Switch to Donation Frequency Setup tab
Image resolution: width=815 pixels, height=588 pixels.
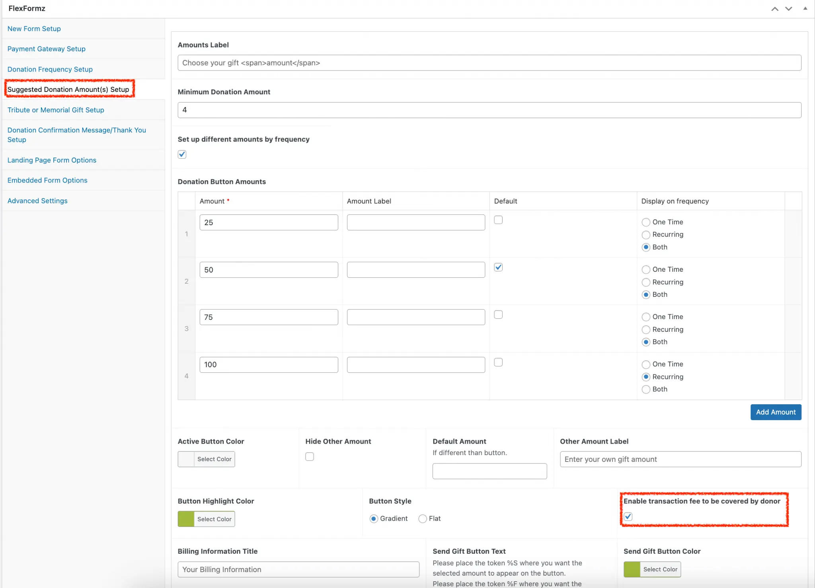tap(50, 69)
